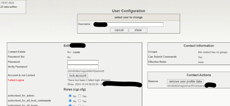Select No for authorized_for_all_hosts
Image resolution: width=230 pixels, height=106 pixels.
(x=70, y=105)
